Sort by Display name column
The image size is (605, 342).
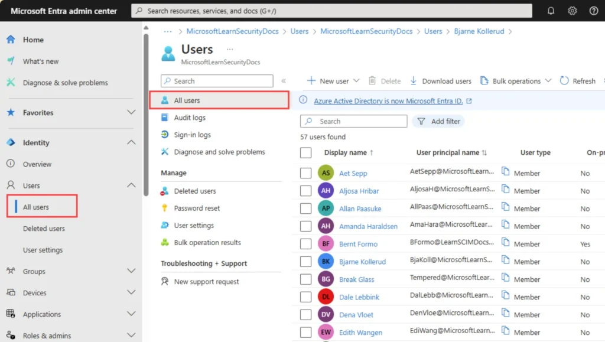(x=349, y=152)
